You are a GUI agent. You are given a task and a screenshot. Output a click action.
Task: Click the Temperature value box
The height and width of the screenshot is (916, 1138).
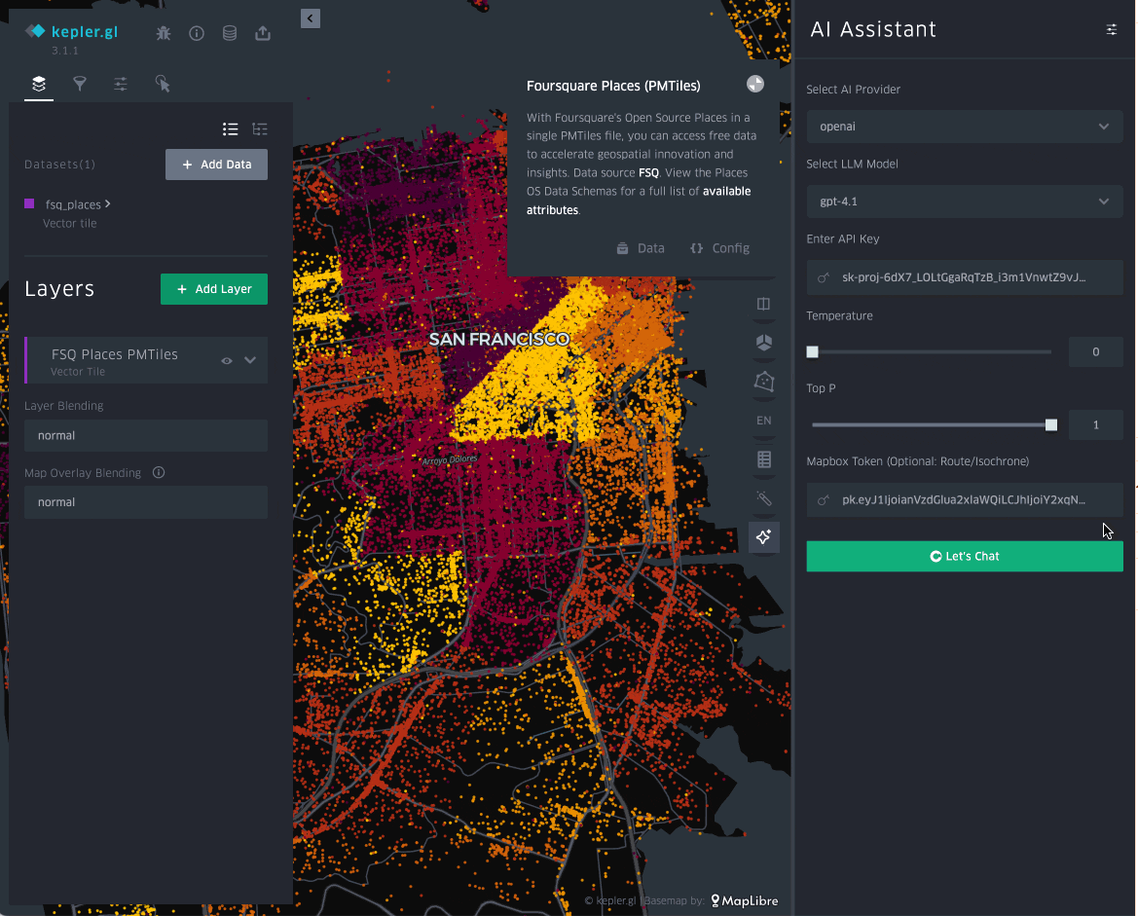click(1095, 352)
